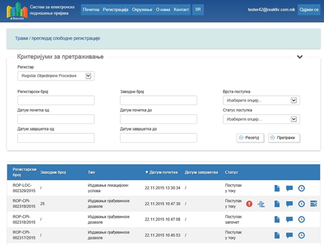
Task: Select row ROP-LOC-002329/2015 registry number
Action: point(24,188)
